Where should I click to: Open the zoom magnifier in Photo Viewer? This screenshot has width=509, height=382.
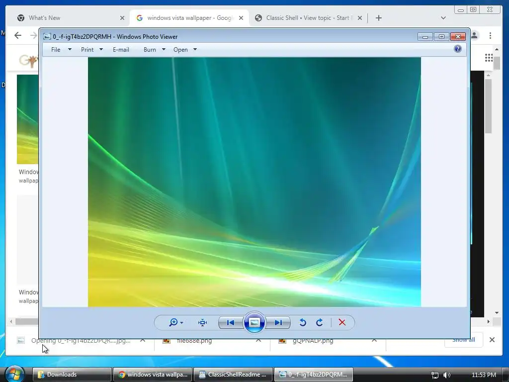(173, 322)
